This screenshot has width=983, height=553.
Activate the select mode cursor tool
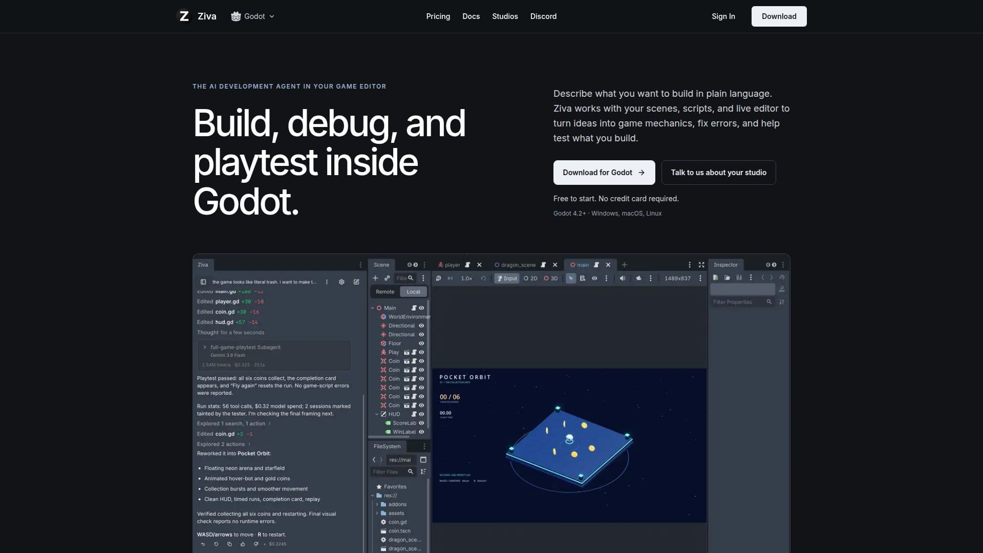[x=570, y=278]
